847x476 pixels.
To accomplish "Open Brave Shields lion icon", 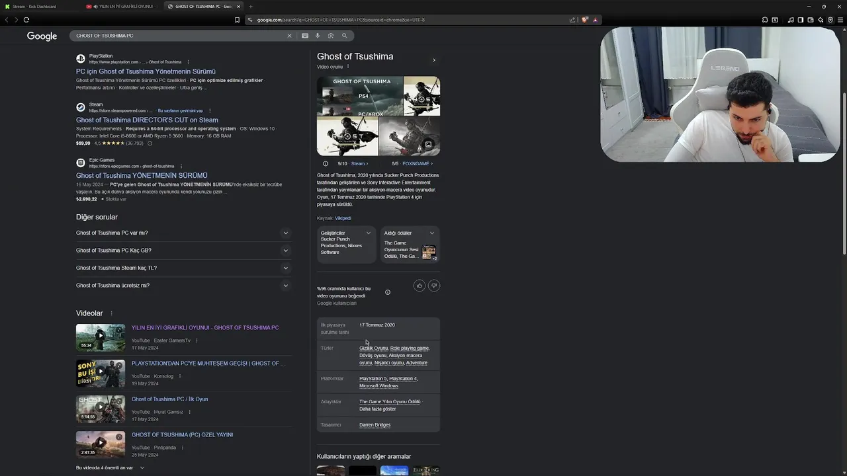I will coord(585,20).
